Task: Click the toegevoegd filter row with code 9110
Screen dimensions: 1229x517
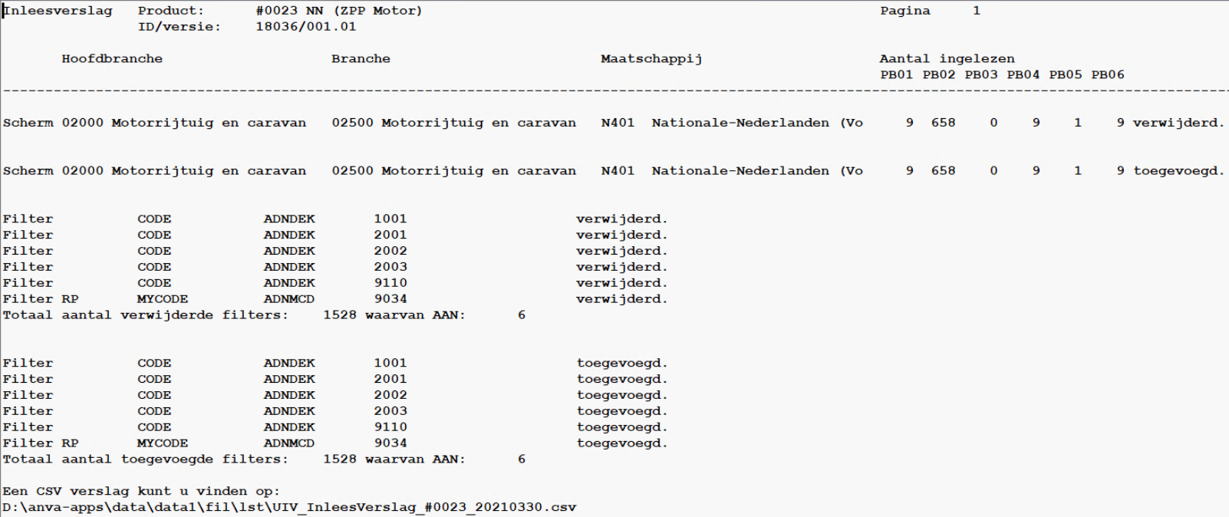Action: pos(334,427)
